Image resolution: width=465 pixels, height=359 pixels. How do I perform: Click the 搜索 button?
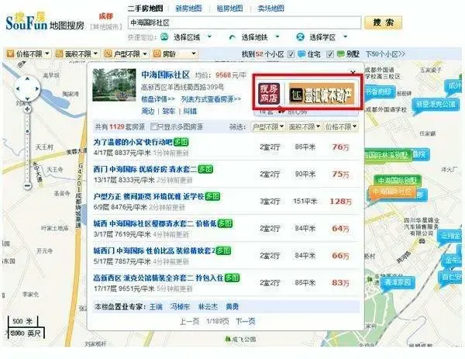[x=383, y=22]
